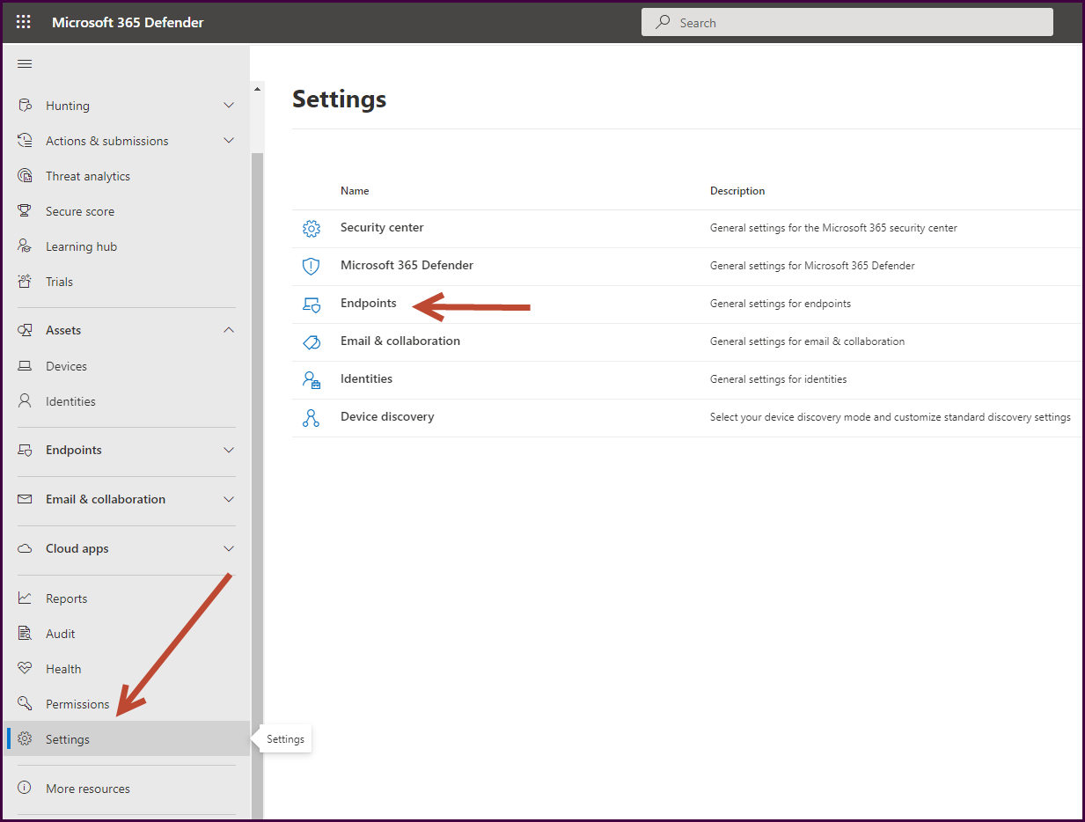
Task: Click the Device discovery network icon
Action: (311, 418)
